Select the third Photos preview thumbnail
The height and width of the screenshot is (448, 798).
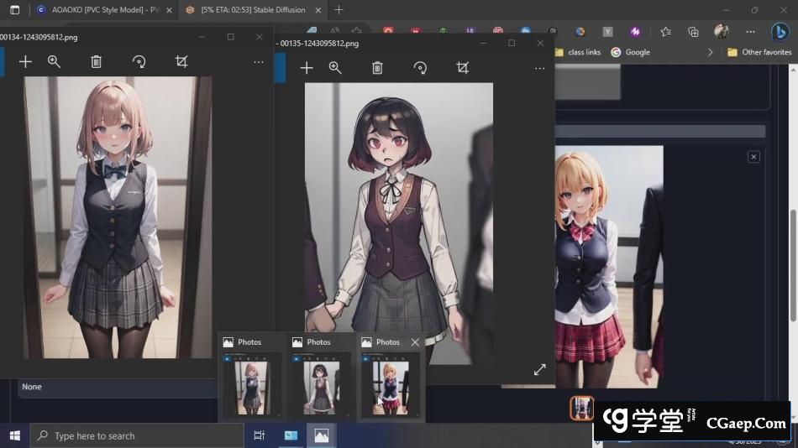(390, 388)
